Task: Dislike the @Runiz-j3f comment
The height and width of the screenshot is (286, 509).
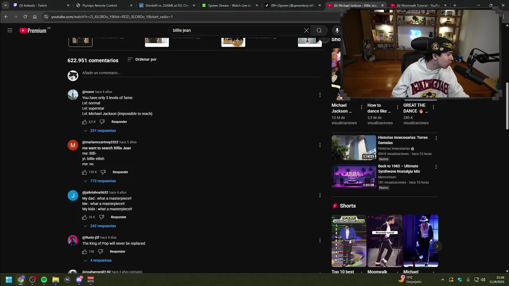Action: tap(100, 252)
